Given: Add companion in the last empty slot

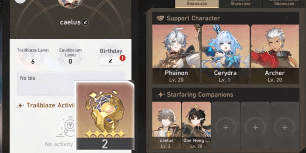Looking at the screenshot, I should (285, 125).
